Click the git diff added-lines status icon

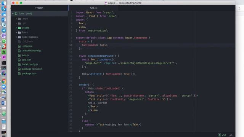pos(220,135)
